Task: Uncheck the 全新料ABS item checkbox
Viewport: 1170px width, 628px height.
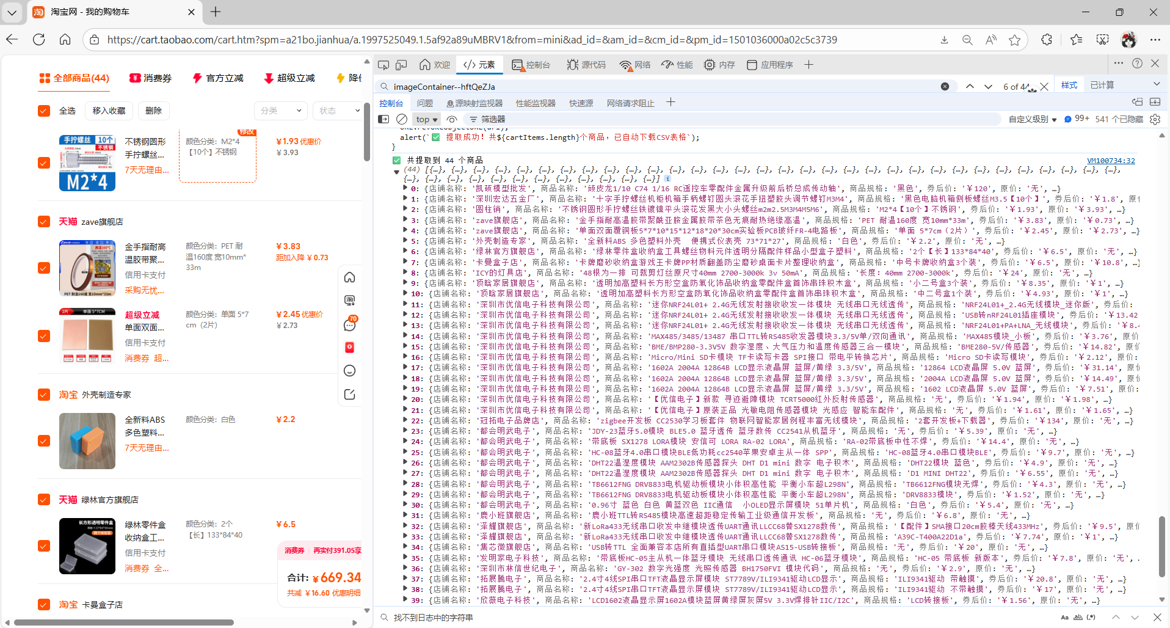Action: click(x=44, y=440)
